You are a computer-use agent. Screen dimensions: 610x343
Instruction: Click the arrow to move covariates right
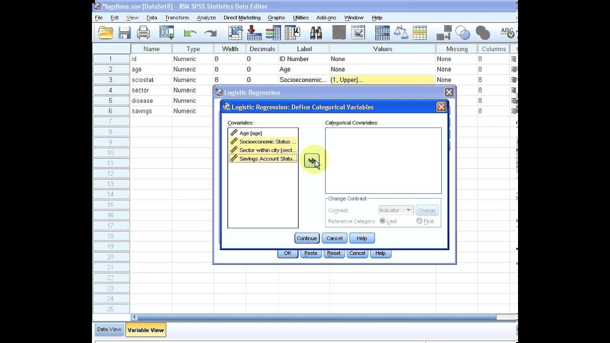pyautogui.click(x=312, y=161)
